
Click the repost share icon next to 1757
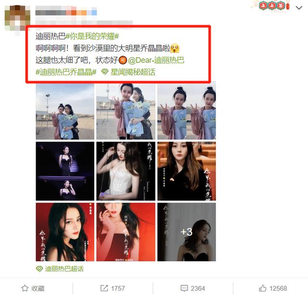(104, 288)
